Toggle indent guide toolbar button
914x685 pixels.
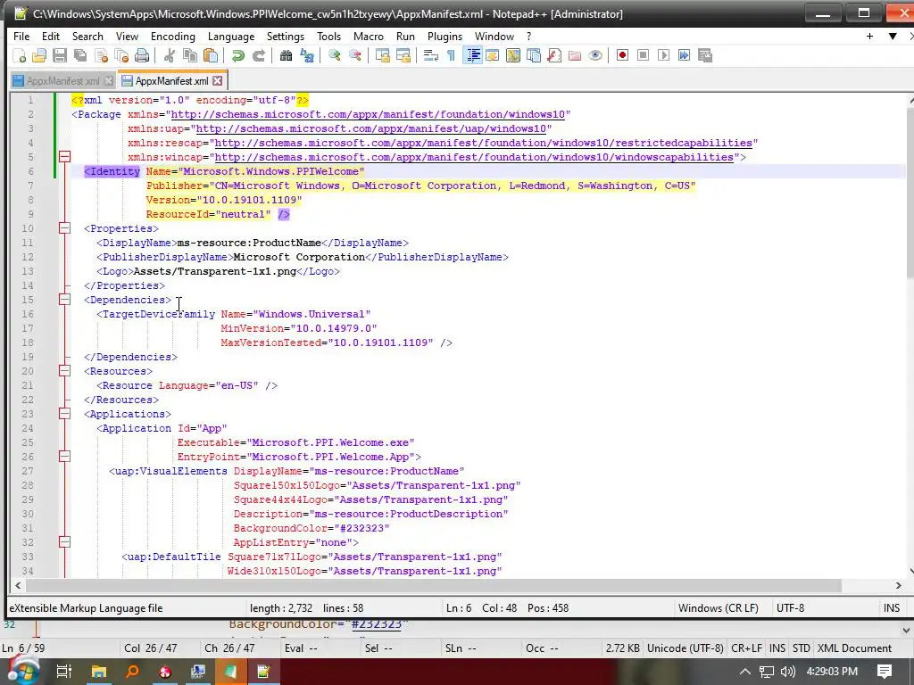coord(473,56)
